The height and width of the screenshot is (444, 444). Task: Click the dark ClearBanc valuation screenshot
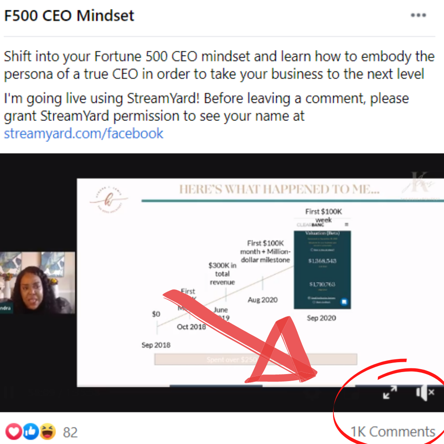(x=322, y=270)
